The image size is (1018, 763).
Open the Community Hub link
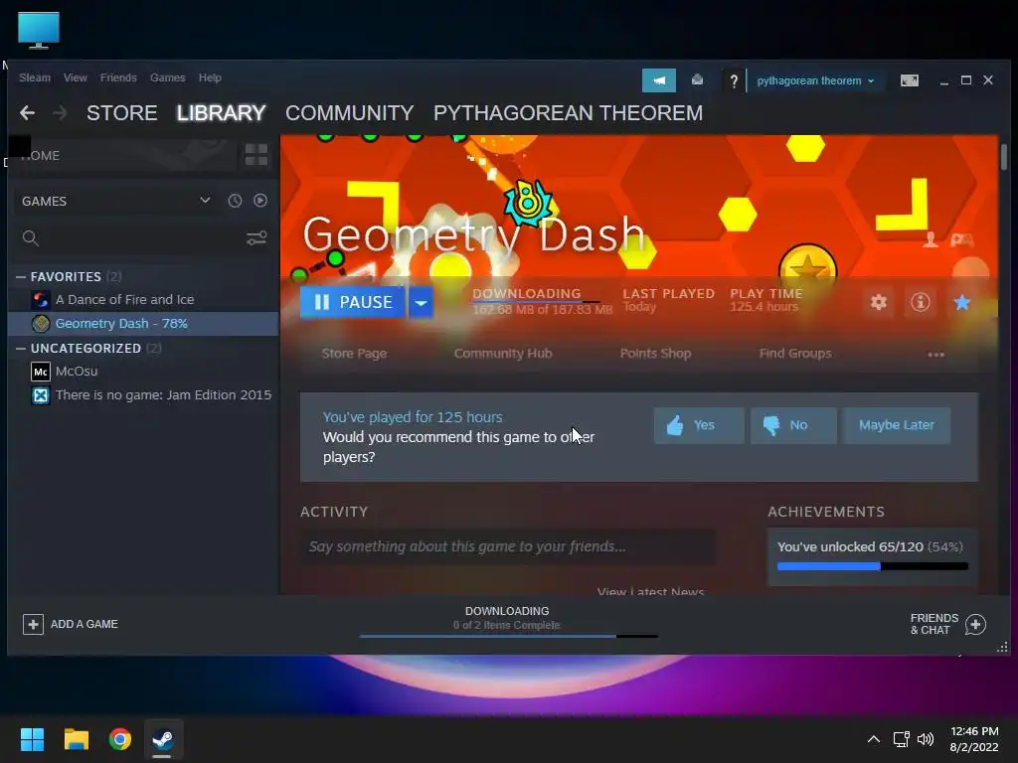tap(503, 354)
